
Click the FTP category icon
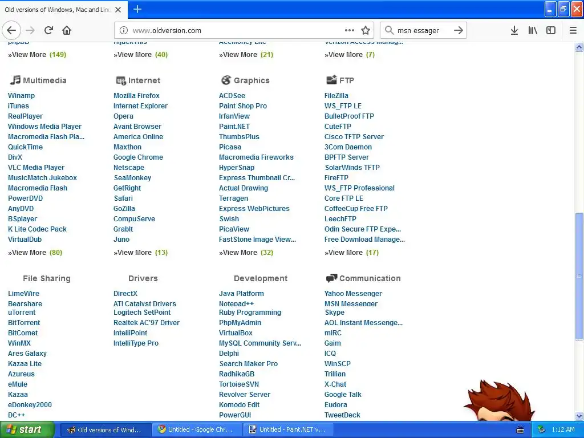[331, 80]
